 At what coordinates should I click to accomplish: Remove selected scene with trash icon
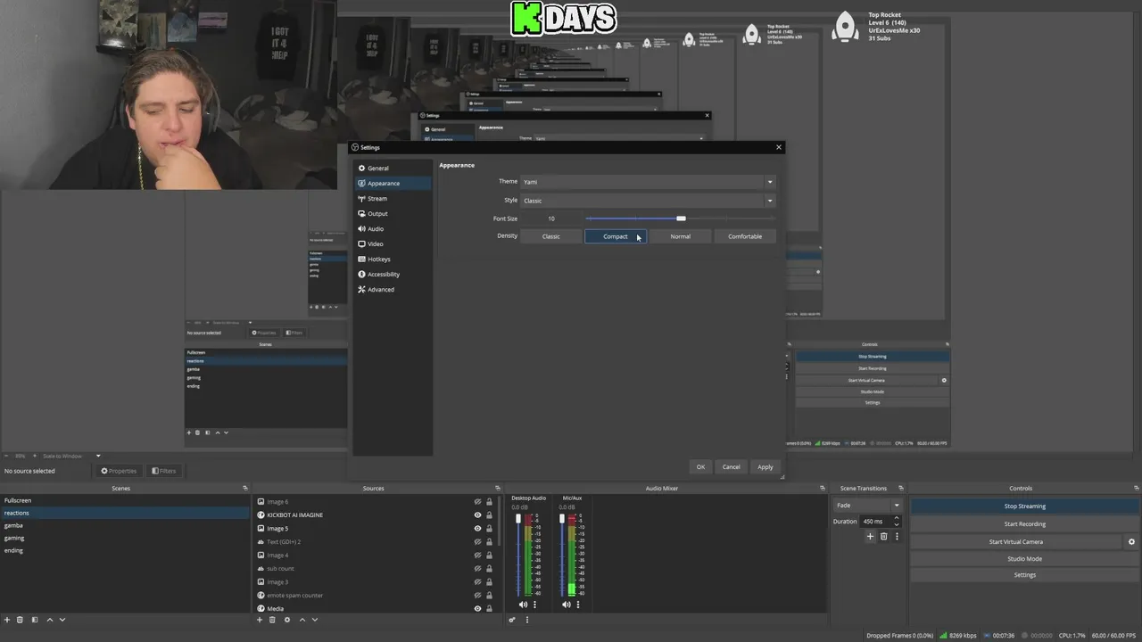20,620
